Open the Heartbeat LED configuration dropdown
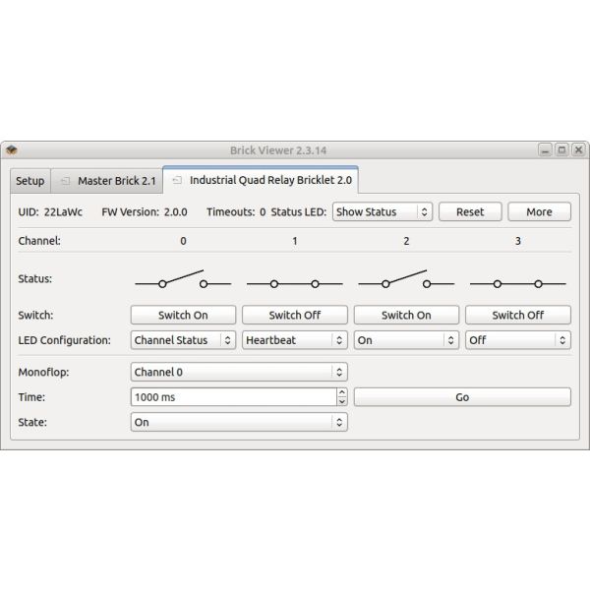The width and height of the screenshot is (590, 590). 295,340
